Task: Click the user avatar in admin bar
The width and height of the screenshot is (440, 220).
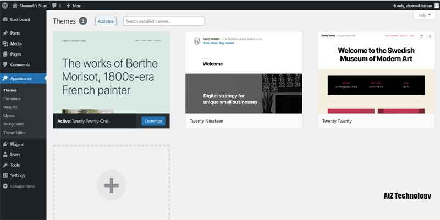Action: [436, 5]
